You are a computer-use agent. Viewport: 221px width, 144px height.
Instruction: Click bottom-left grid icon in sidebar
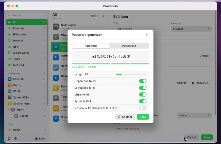pyautogui.click(x=9, y=138)
